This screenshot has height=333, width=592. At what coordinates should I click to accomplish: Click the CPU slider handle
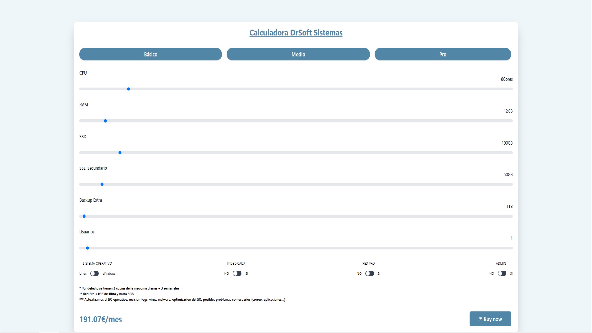click(129, 89)
